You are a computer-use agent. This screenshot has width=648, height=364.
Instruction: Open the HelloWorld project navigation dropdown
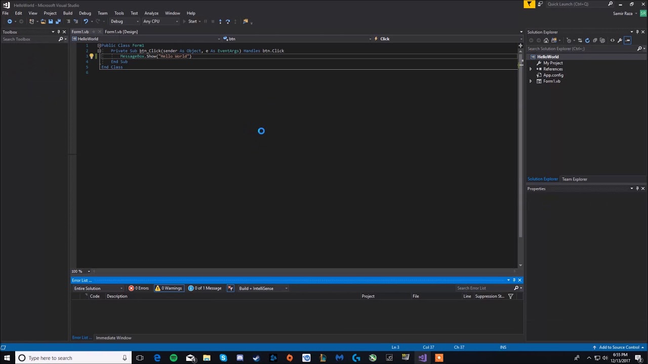(x=147, y=39)
